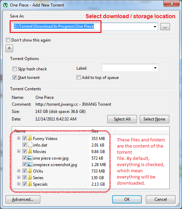Sort by the Size column header
The height and width of the screenshot is (209, 182).
102,131
